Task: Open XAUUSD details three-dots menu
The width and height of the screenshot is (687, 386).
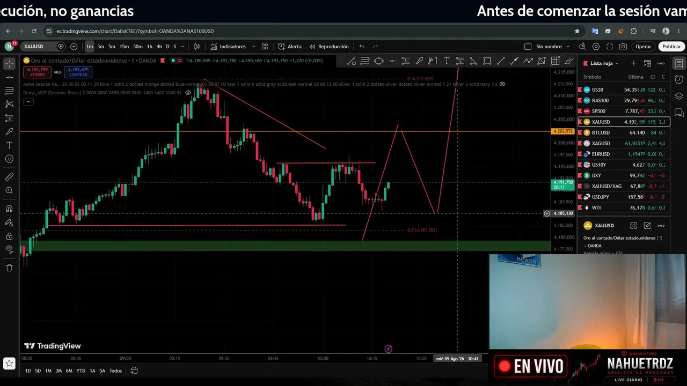Action: (x=661, y=226)
